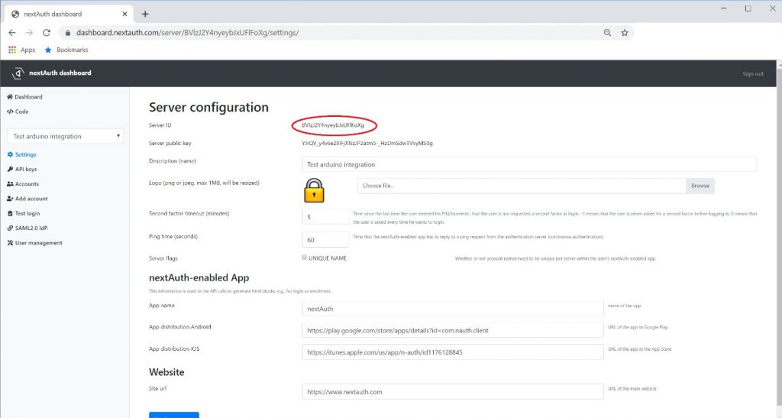Open Dashboard in the sidebar
This screenshot has height=418, width=782.
click(x=28, y=97)
